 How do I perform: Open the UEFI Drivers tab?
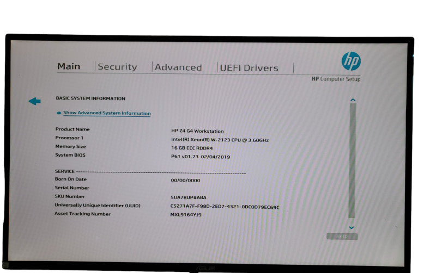249,68
